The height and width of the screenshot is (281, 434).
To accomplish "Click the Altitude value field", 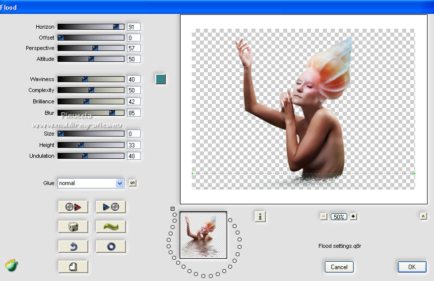I will (134, 59).
